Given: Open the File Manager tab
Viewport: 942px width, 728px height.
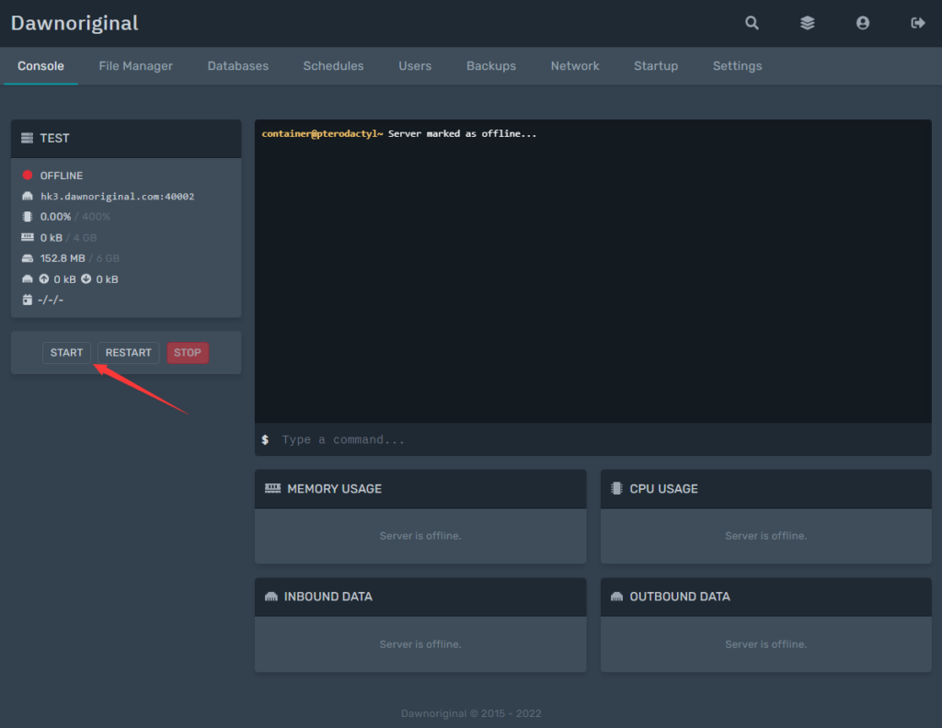Looking at the screenshot, I should coord(136,66).
